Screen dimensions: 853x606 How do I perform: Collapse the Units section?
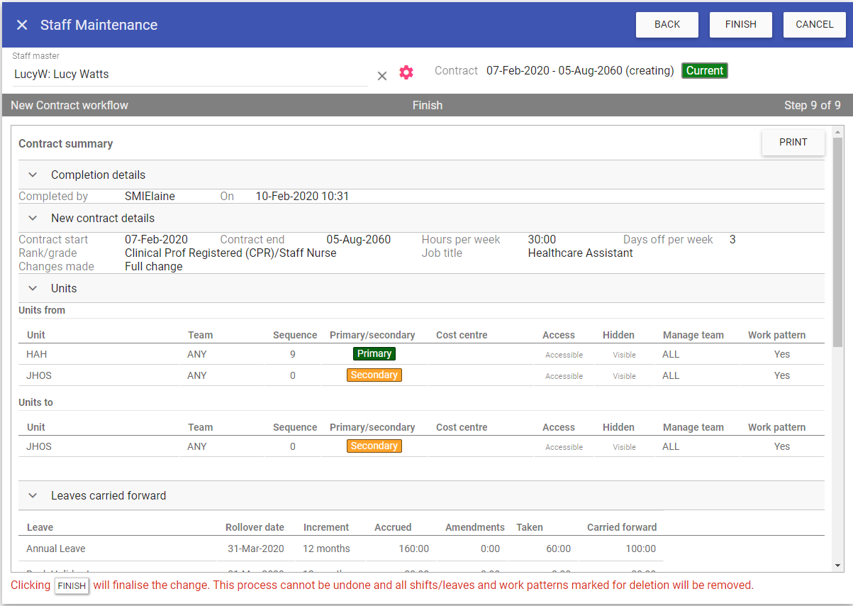coord(33,289)
